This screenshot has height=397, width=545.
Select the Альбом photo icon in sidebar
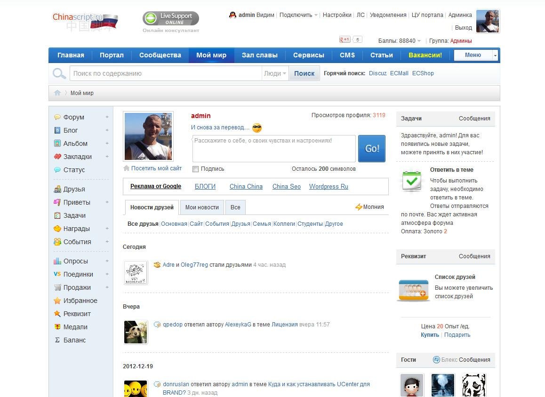pyautogui.click(x=57, y=143)
